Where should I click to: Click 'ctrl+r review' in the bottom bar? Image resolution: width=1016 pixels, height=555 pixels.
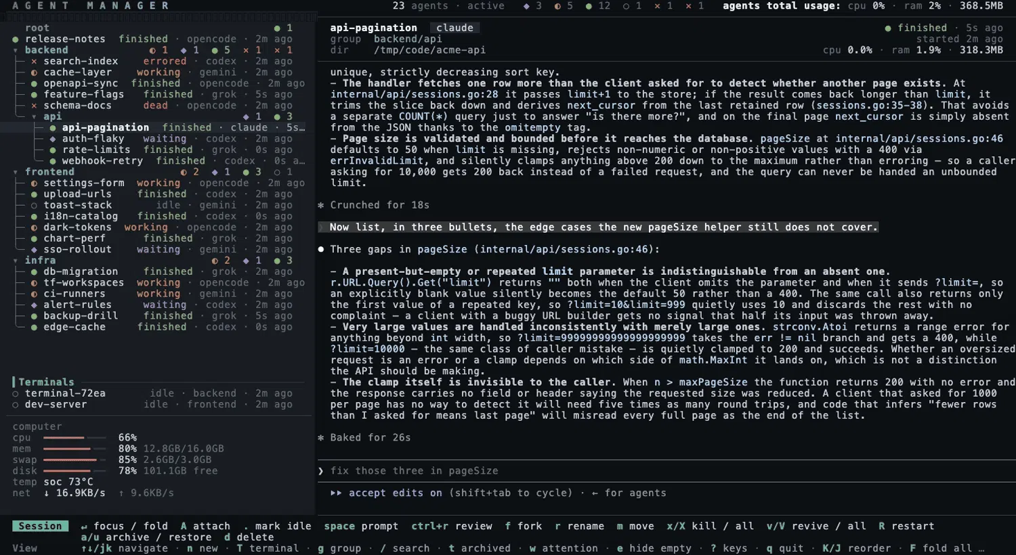click(x=452, y=526)
